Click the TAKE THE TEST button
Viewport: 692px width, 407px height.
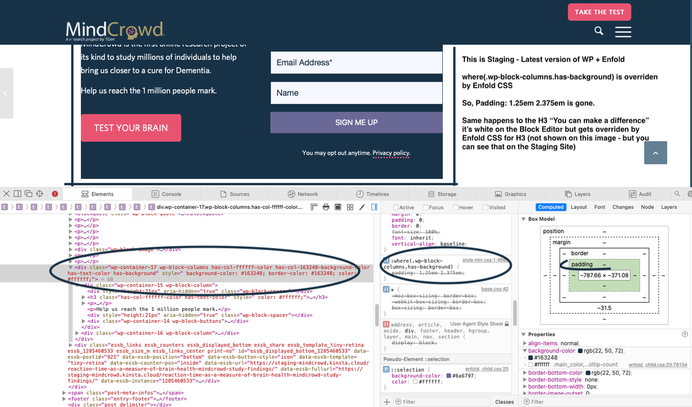600,12
